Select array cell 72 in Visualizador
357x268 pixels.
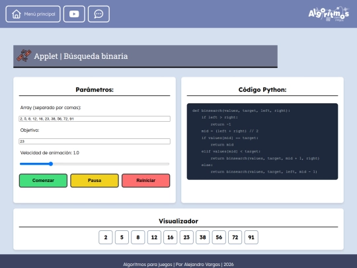coord(235,238)
